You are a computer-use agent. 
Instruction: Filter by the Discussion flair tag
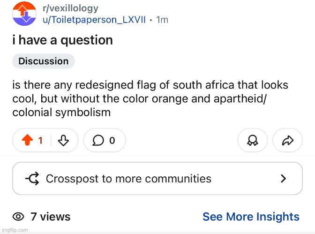click(44, 61)
